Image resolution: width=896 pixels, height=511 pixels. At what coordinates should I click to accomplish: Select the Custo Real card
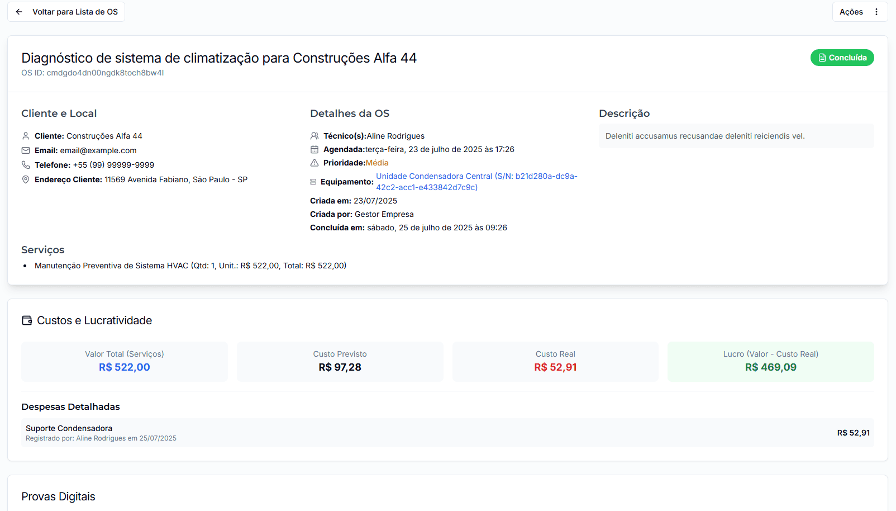tap(555, 361)
